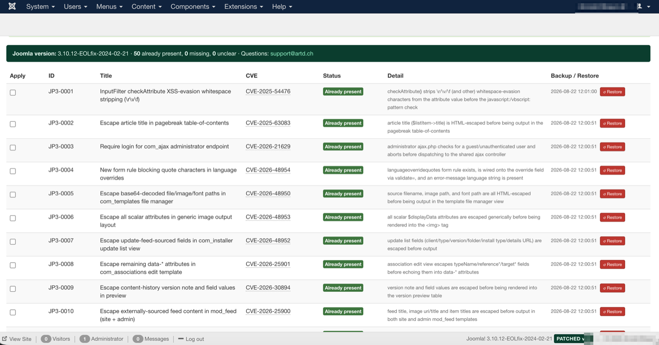The image size is (659, 345).
Task: Click the Title column header
Action: pos(106,76)
